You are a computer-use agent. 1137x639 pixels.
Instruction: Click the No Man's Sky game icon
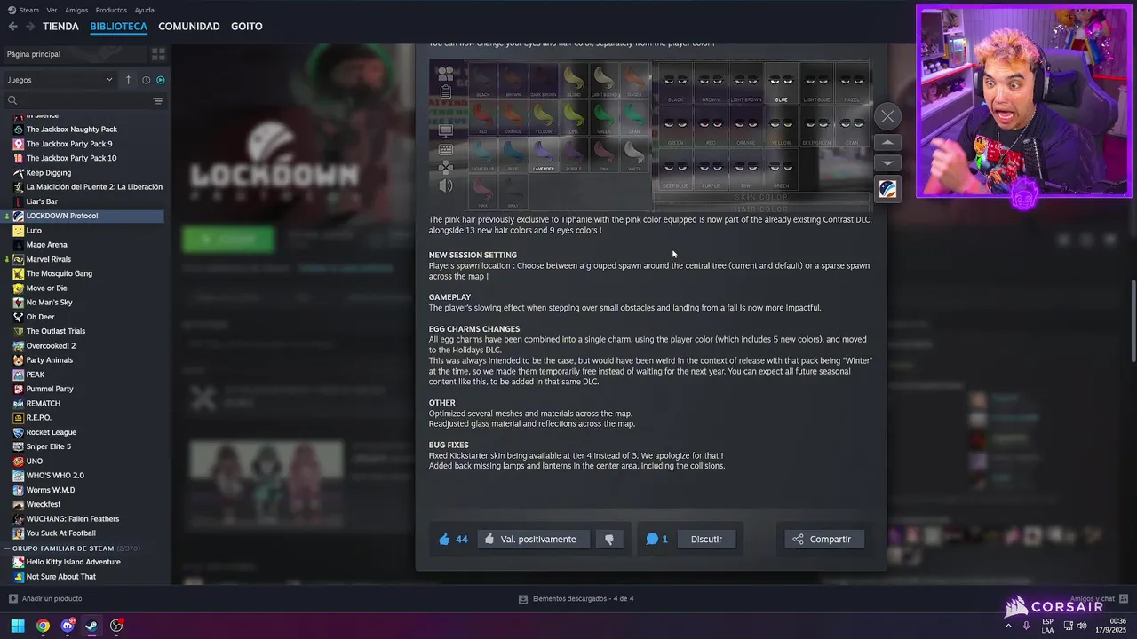click(x=19, y=303)
